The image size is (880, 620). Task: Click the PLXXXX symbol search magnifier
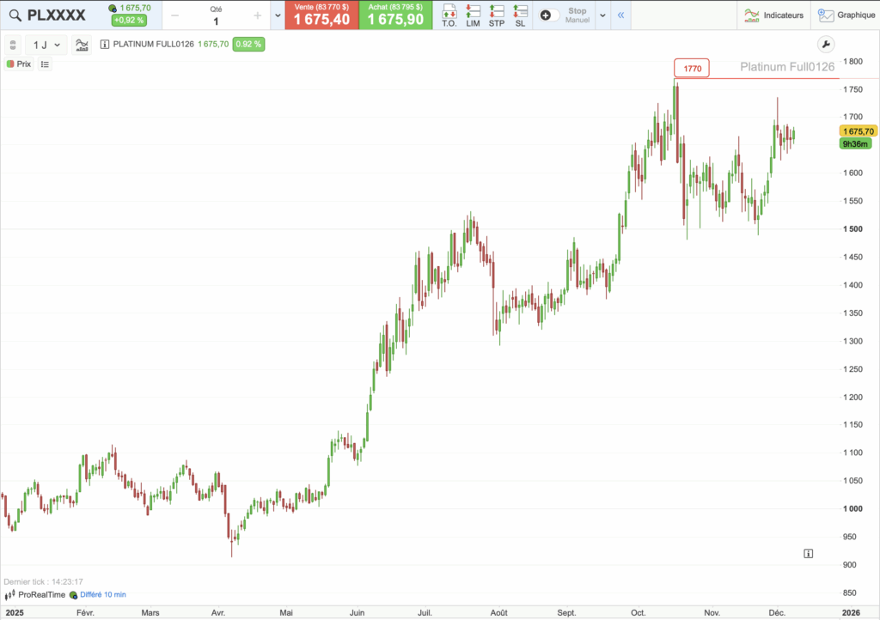pos(14,15)
